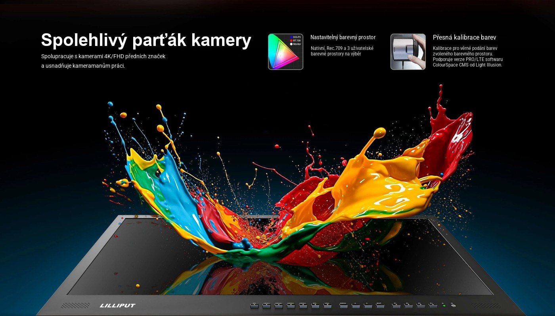The width and height of the screenshot is (555, 316).
Task: Click the MENU button on monitor
Action: pos(343,305)
